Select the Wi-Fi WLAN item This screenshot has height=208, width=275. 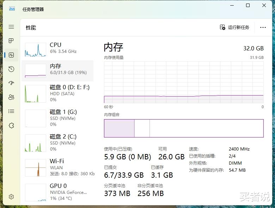pos(57,167)
